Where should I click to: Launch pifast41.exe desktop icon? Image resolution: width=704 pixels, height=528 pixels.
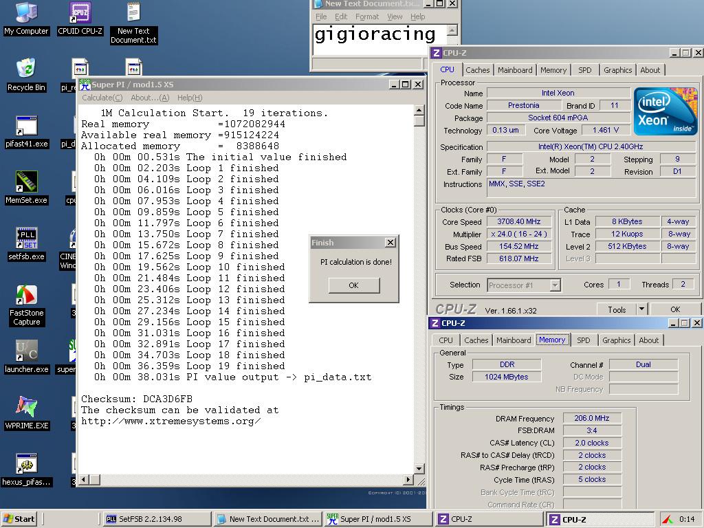coord(26,131)
